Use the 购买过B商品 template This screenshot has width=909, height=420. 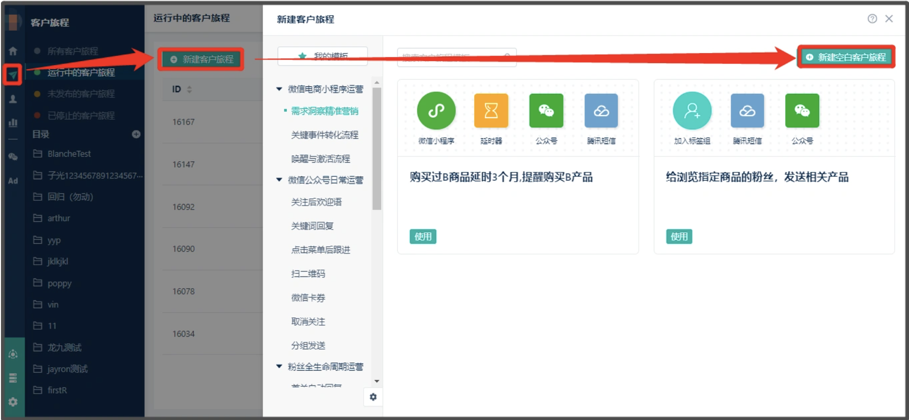coord(423,236)
